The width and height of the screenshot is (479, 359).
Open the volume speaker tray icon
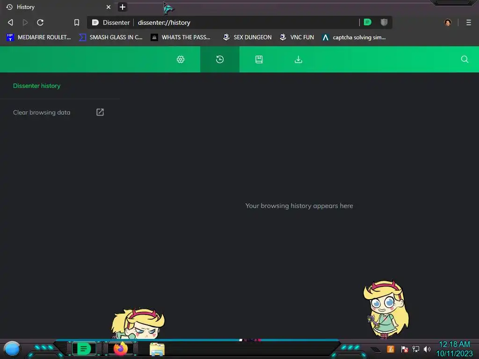[427, 349]
